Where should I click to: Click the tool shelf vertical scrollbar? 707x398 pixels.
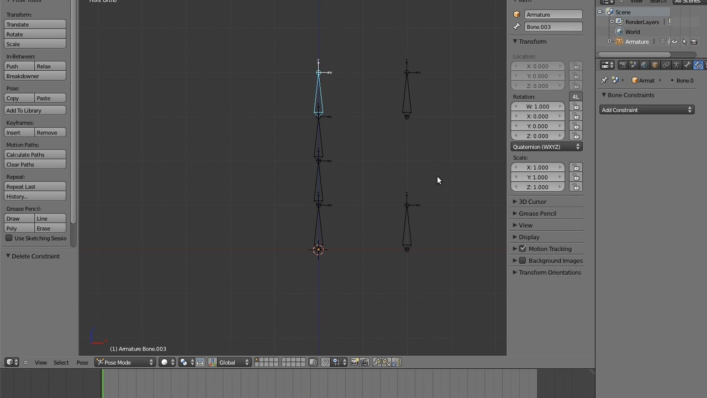tap(73, 111)
